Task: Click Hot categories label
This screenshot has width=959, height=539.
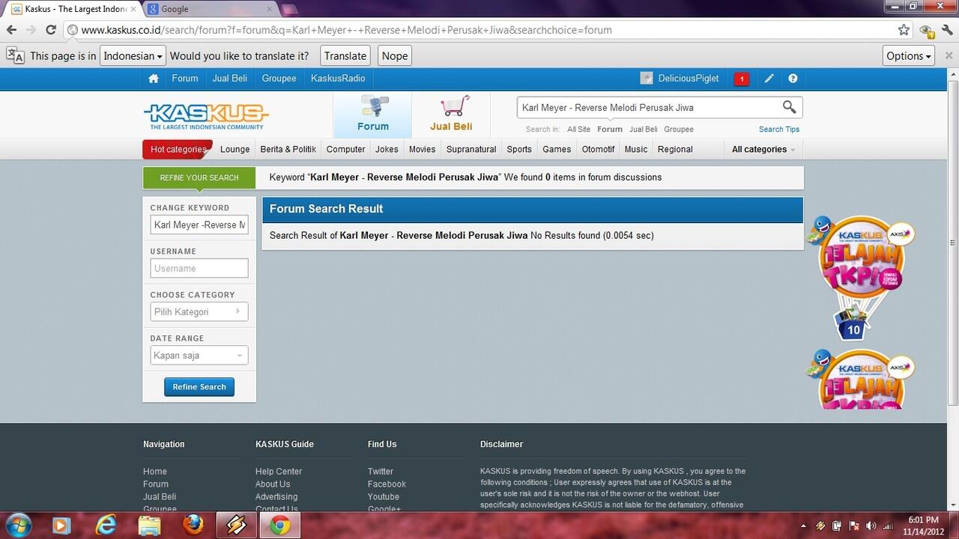Action: click(178, 149)
